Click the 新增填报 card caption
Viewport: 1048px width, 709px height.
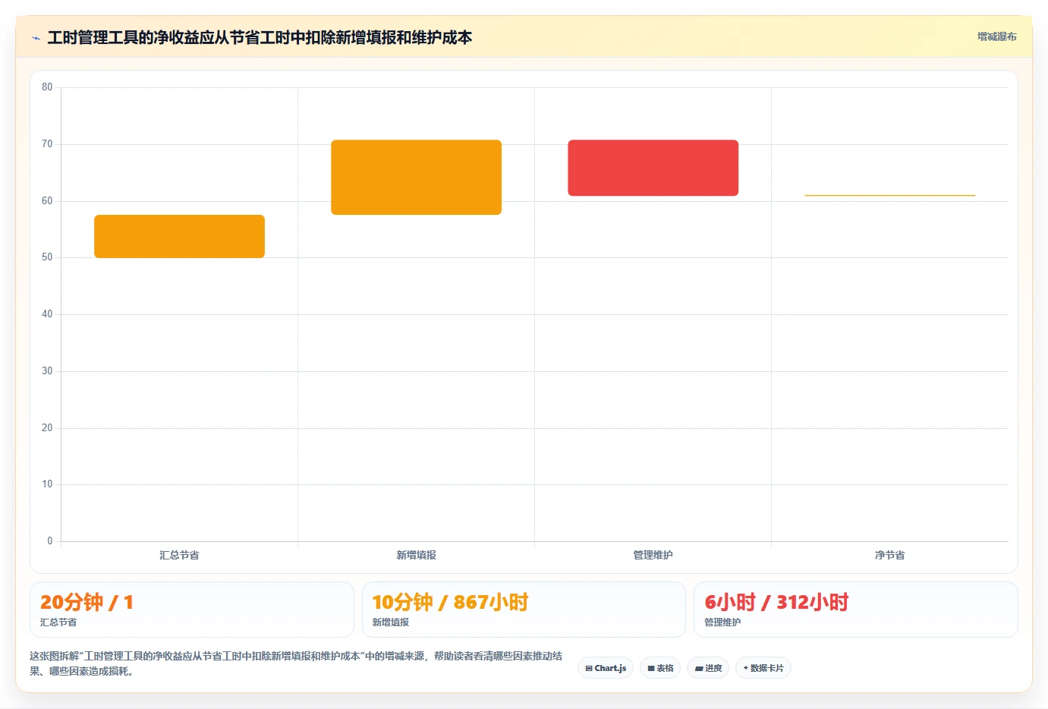[x=391, y=622]
